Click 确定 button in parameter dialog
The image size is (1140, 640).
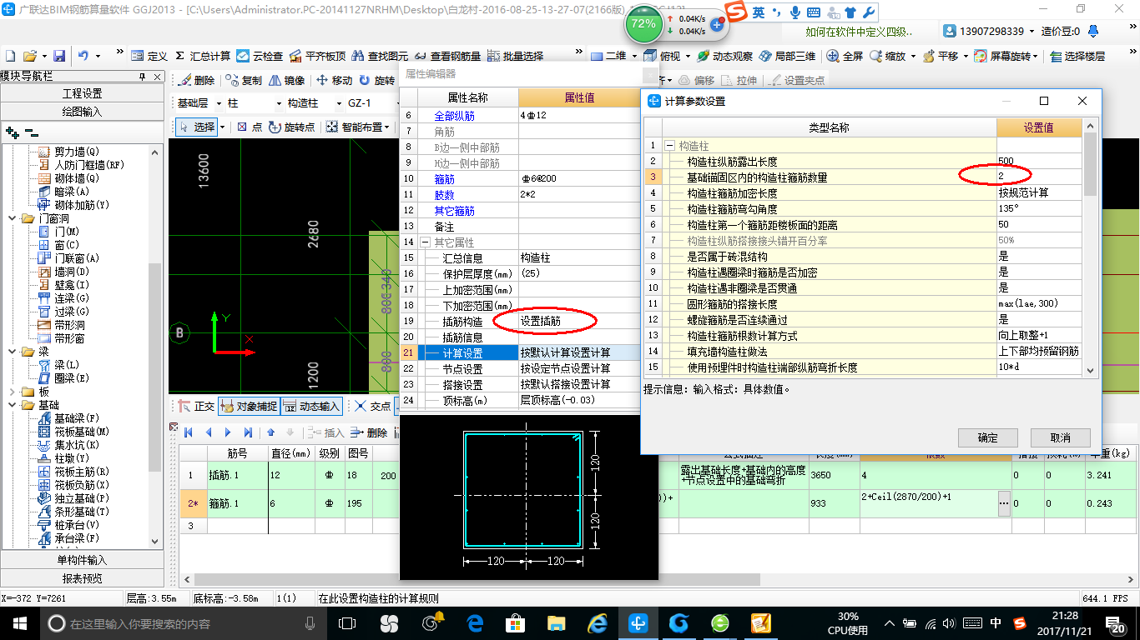[x=987, y=437]
